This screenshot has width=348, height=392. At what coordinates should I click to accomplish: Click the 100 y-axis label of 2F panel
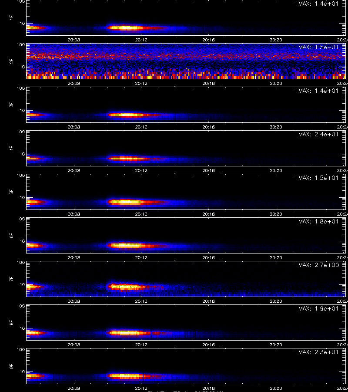point(21,45)
